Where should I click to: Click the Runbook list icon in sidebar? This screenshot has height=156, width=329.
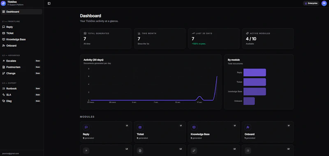pyautogui.click(x=4, y=89)
